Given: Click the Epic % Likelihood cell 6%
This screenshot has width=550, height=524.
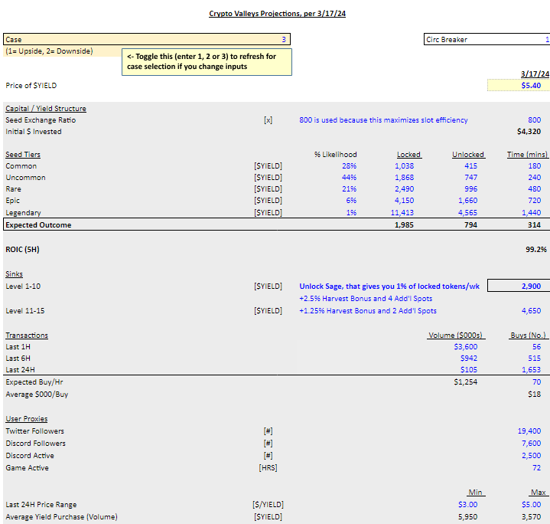Looking at the screenshot, I should point(351,201).
